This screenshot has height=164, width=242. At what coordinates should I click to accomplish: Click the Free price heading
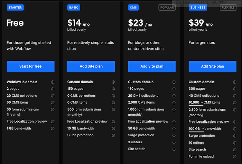(x=15, y=23)
